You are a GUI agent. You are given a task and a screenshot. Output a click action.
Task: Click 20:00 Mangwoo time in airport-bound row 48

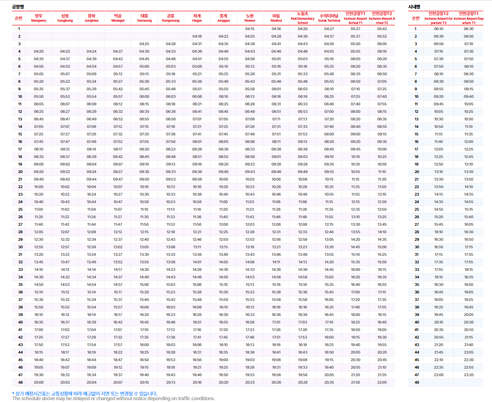[39, 383]
